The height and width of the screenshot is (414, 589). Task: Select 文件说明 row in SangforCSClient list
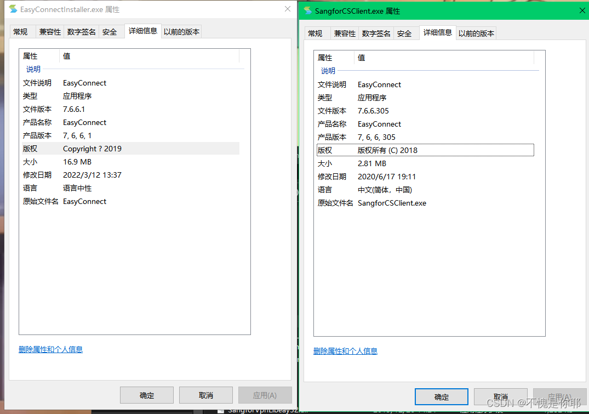pyautogui.click(x=425, y=84)
